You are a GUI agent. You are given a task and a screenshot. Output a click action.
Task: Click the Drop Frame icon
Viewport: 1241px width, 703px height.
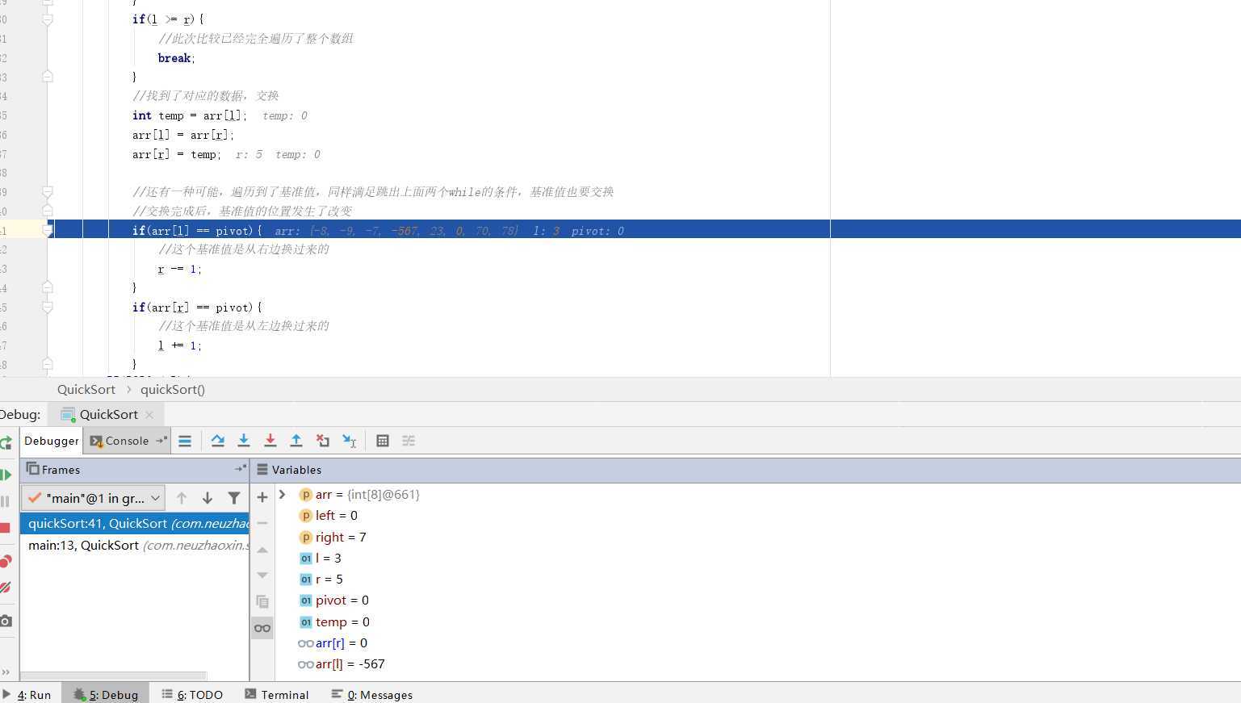323,441
